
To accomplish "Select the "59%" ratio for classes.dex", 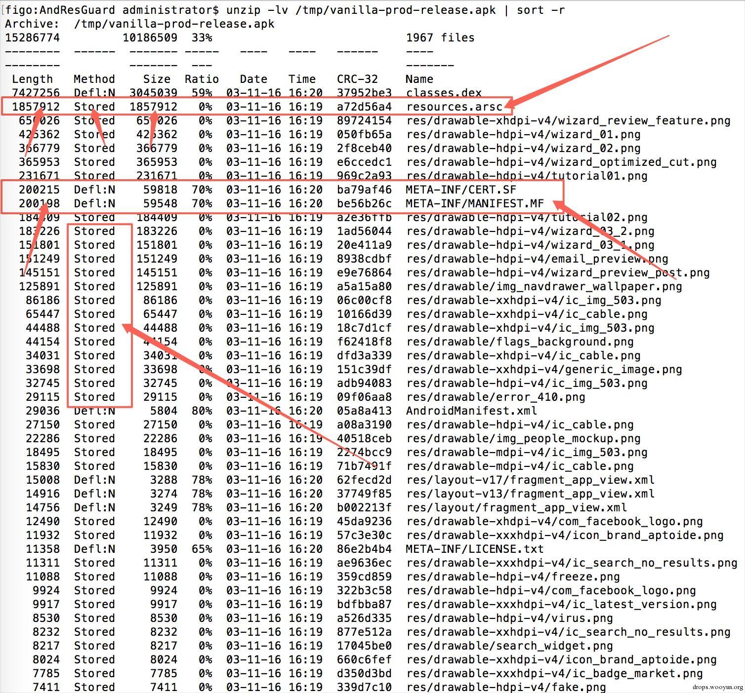I will (x=202, y=93).
